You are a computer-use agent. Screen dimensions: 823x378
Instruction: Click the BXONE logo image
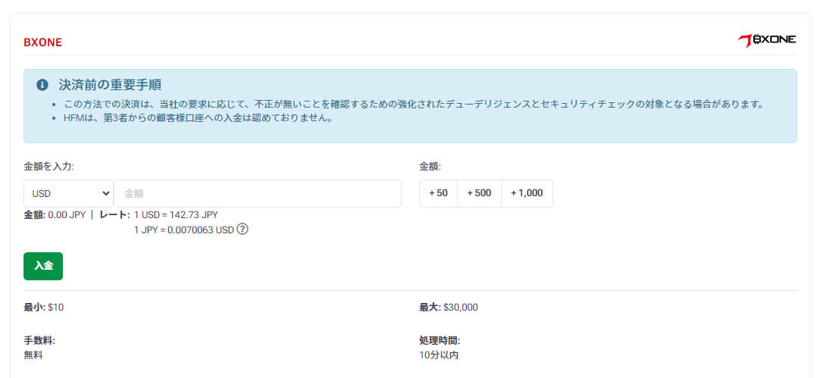point(767,39)
